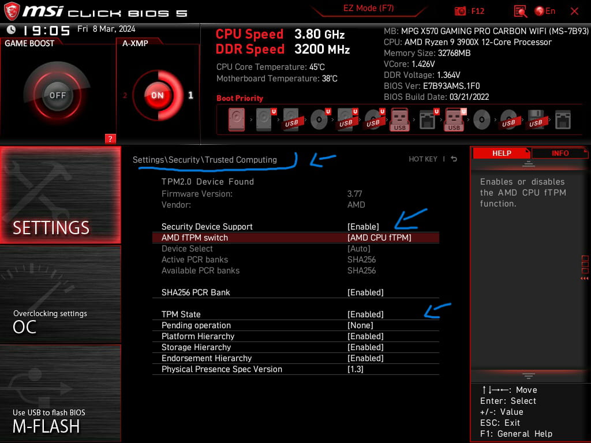Screen dimensions: 591x443
Task: Select the highlighted plain hard disk boot device
Action: [x=237, y=120]
